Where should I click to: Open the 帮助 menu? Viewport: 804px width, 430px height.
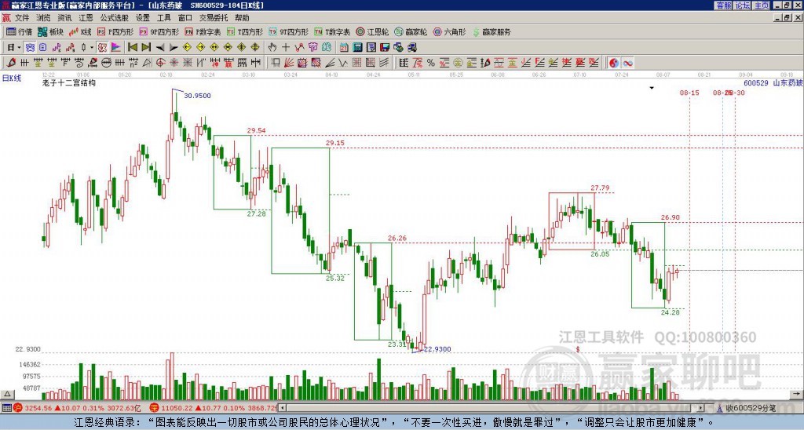242,18
